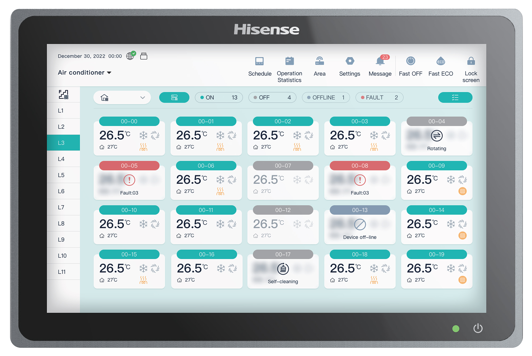Click the floor plan icon above L1
Viewport: 532px width, 356px height.
(x=64, y=94)
